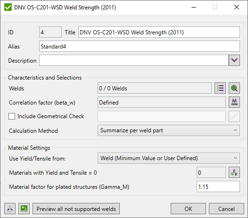Confirm with the OK button
This screenshot has width=248, height=218.
click(188, 209)
